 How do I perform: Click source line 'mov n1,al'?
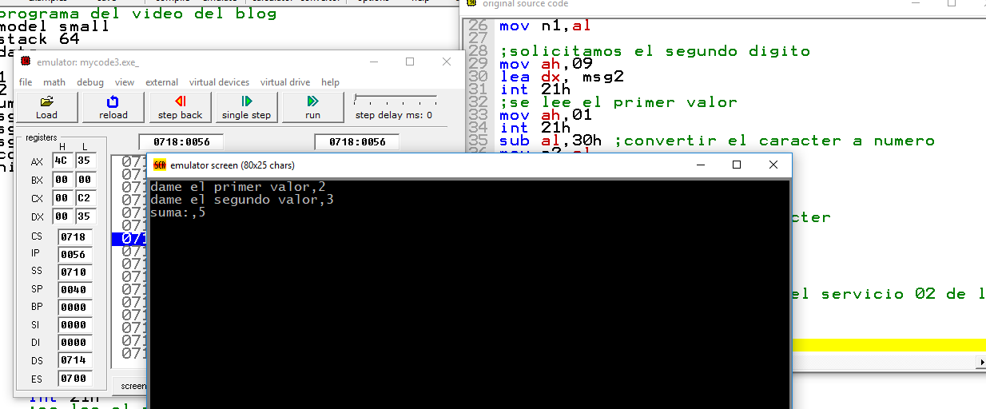point(545,26)
